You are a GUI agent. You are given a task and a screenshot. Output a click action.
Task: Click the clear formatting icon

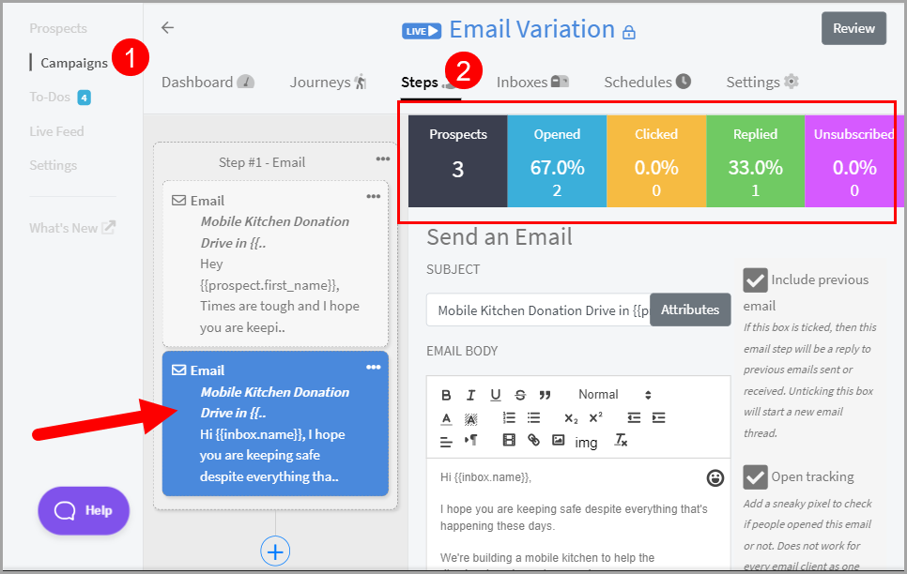[621, 440]
